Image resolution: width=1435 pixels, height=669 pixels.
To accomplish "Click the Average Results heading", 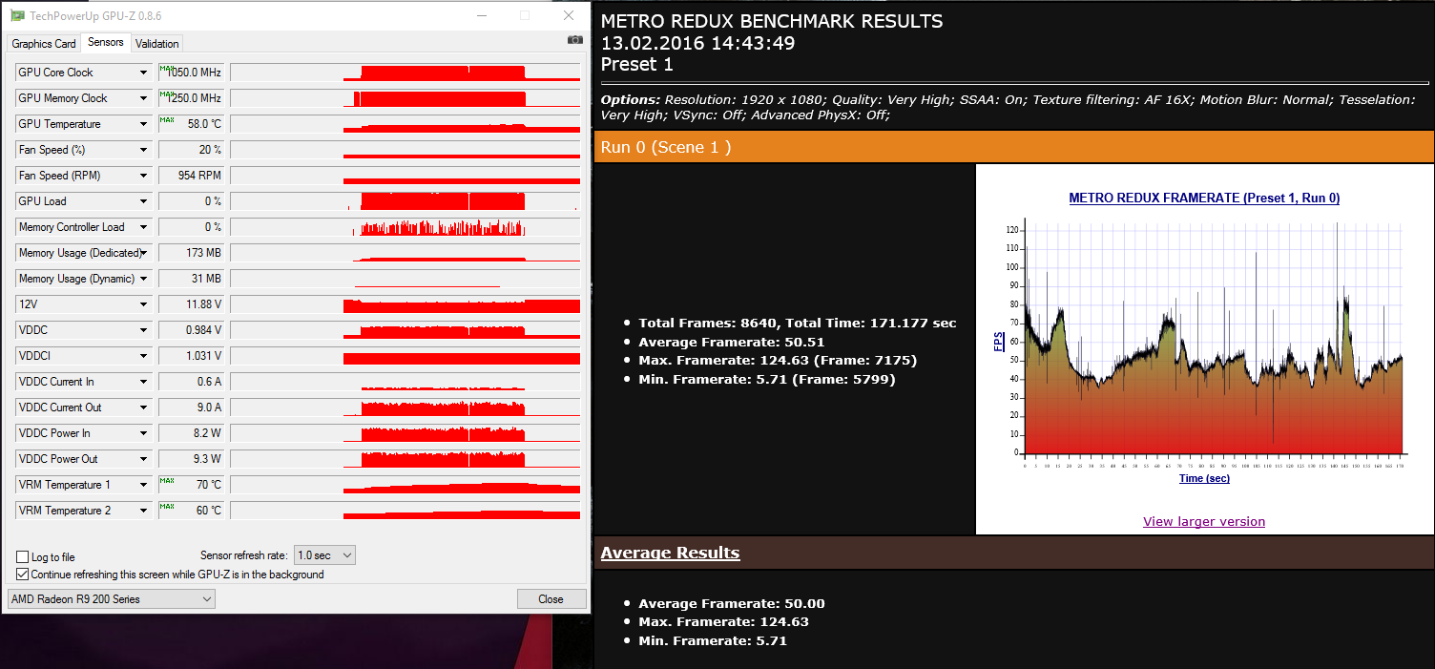I will (670, 553).
